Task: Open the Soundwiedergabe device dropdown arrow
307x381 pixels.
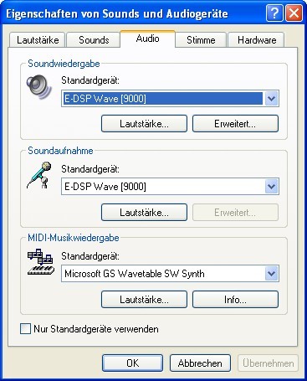Action: [271, 98]
